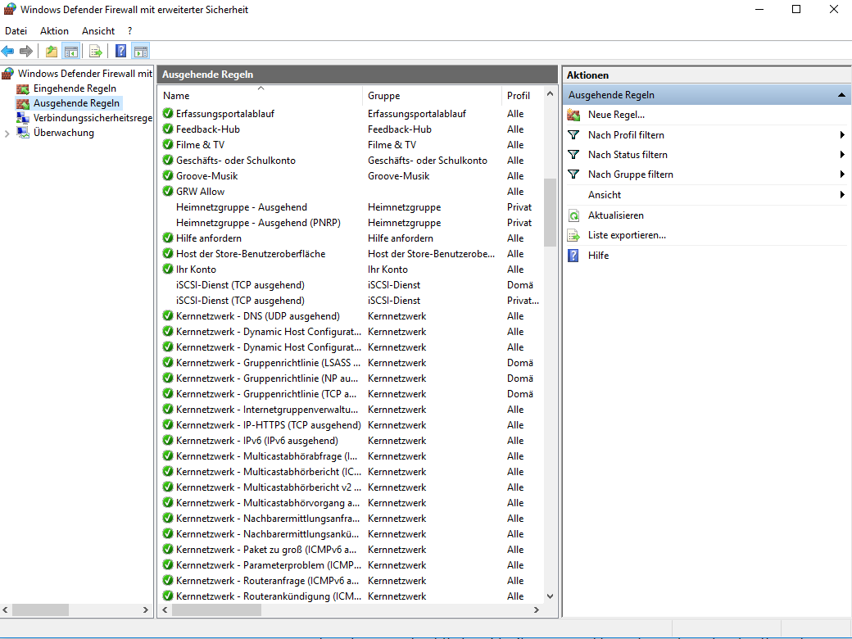The image size is (852, 639).
Task: Click the rule list scroll-down arrow
Action: [550, 596]
